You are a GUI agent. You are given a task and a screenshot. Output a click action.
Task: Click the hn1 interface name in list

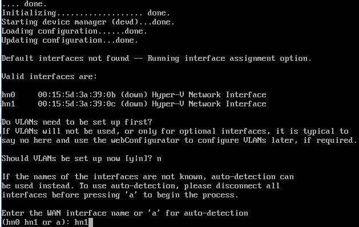point(8,104)
